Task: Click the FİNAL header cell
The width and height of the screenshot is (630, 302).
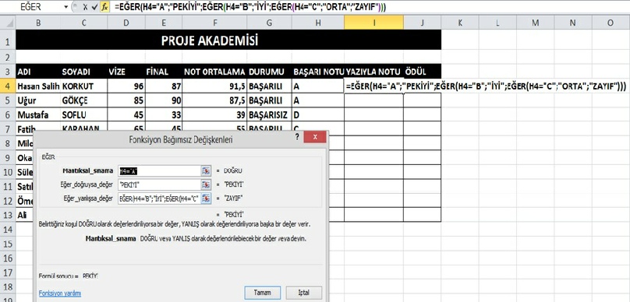Action: (164, 72)
